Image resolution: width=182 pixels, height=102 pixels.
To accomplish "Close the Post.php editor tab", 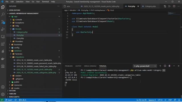I will (x=138, y=6).
